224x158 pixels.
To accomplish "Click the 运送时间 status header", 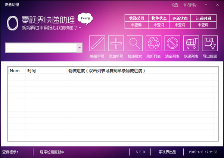I will [x=203, y=18].
